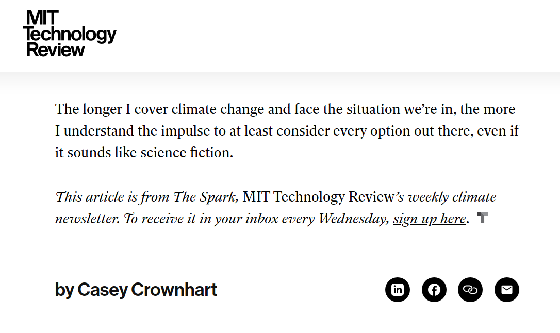
Task: Follow the 'sign up here' link
Action: (x=430, y=219)
